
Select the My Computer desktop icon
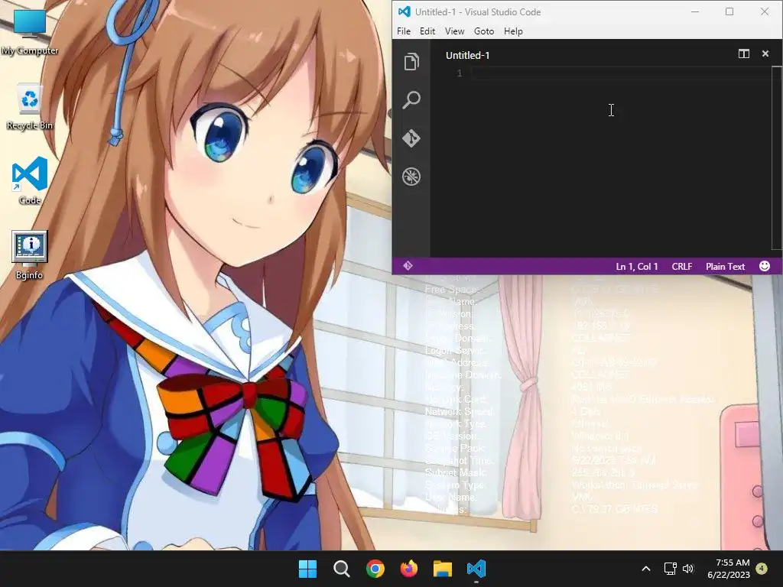(x=30, y=31)
